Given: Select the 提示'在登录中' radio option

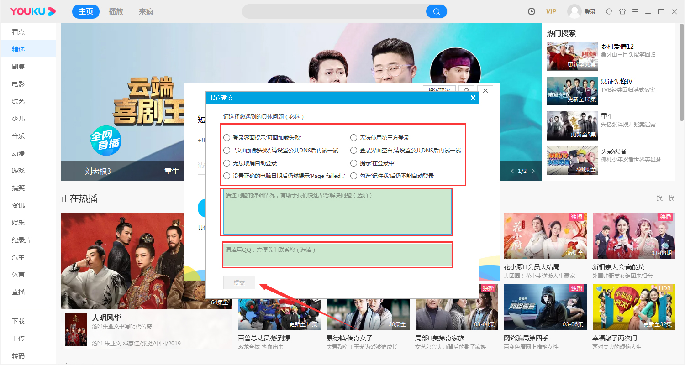Looking at the screenshot, I should (354, 163).
